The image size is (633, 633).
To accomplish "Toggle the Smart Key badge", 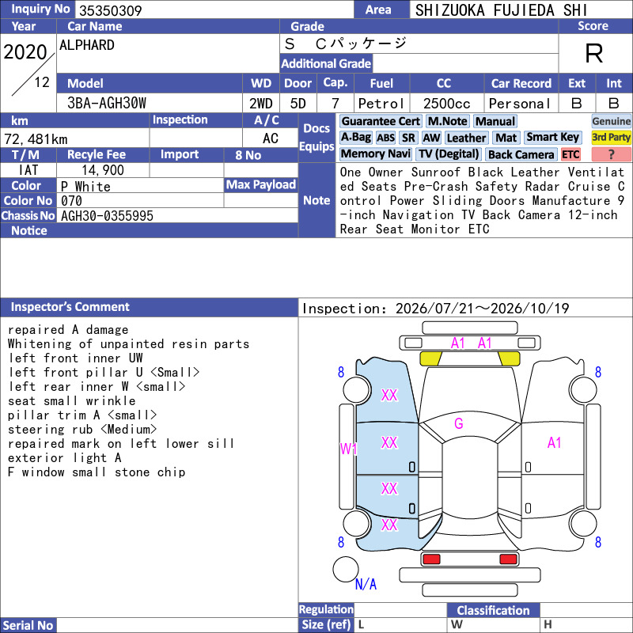I will click(552, 138).
